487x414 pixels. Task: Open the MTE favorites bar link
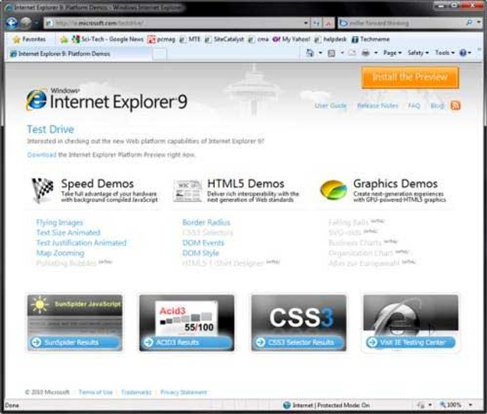190,39
